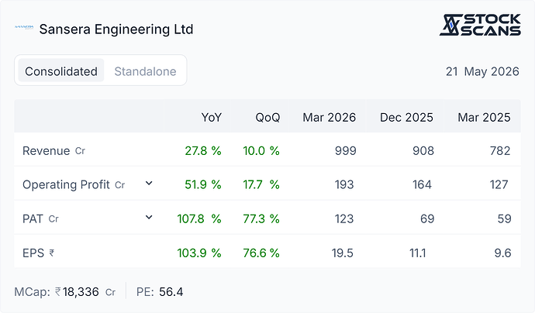Select the YoY column header
This screenshot has width=535, height=313.
click(211, 117)
